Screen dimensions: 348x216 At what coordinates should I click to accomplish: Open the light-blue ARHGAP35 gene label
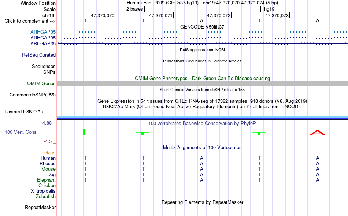(x=43, y=32)
